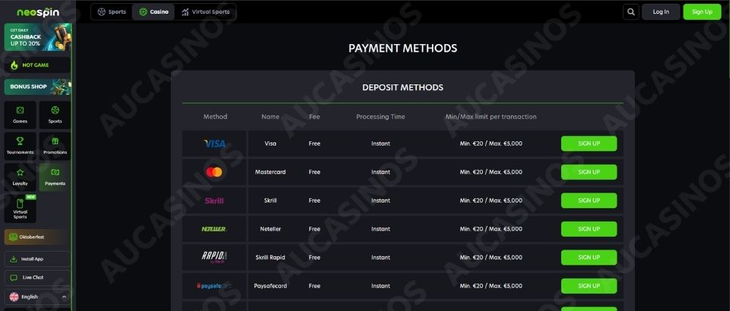
Task: Click Sign Up in the Visa row
Action: [589, 143]
